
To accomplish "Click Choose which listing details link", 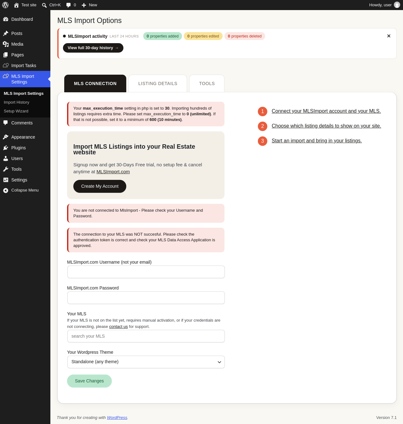I will click(x=326, y=126).
